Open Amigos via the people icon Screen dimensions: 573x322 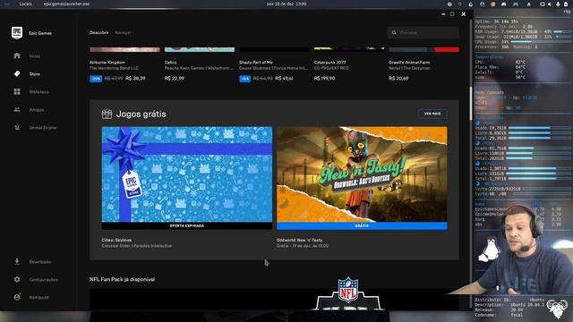(17, 109)
